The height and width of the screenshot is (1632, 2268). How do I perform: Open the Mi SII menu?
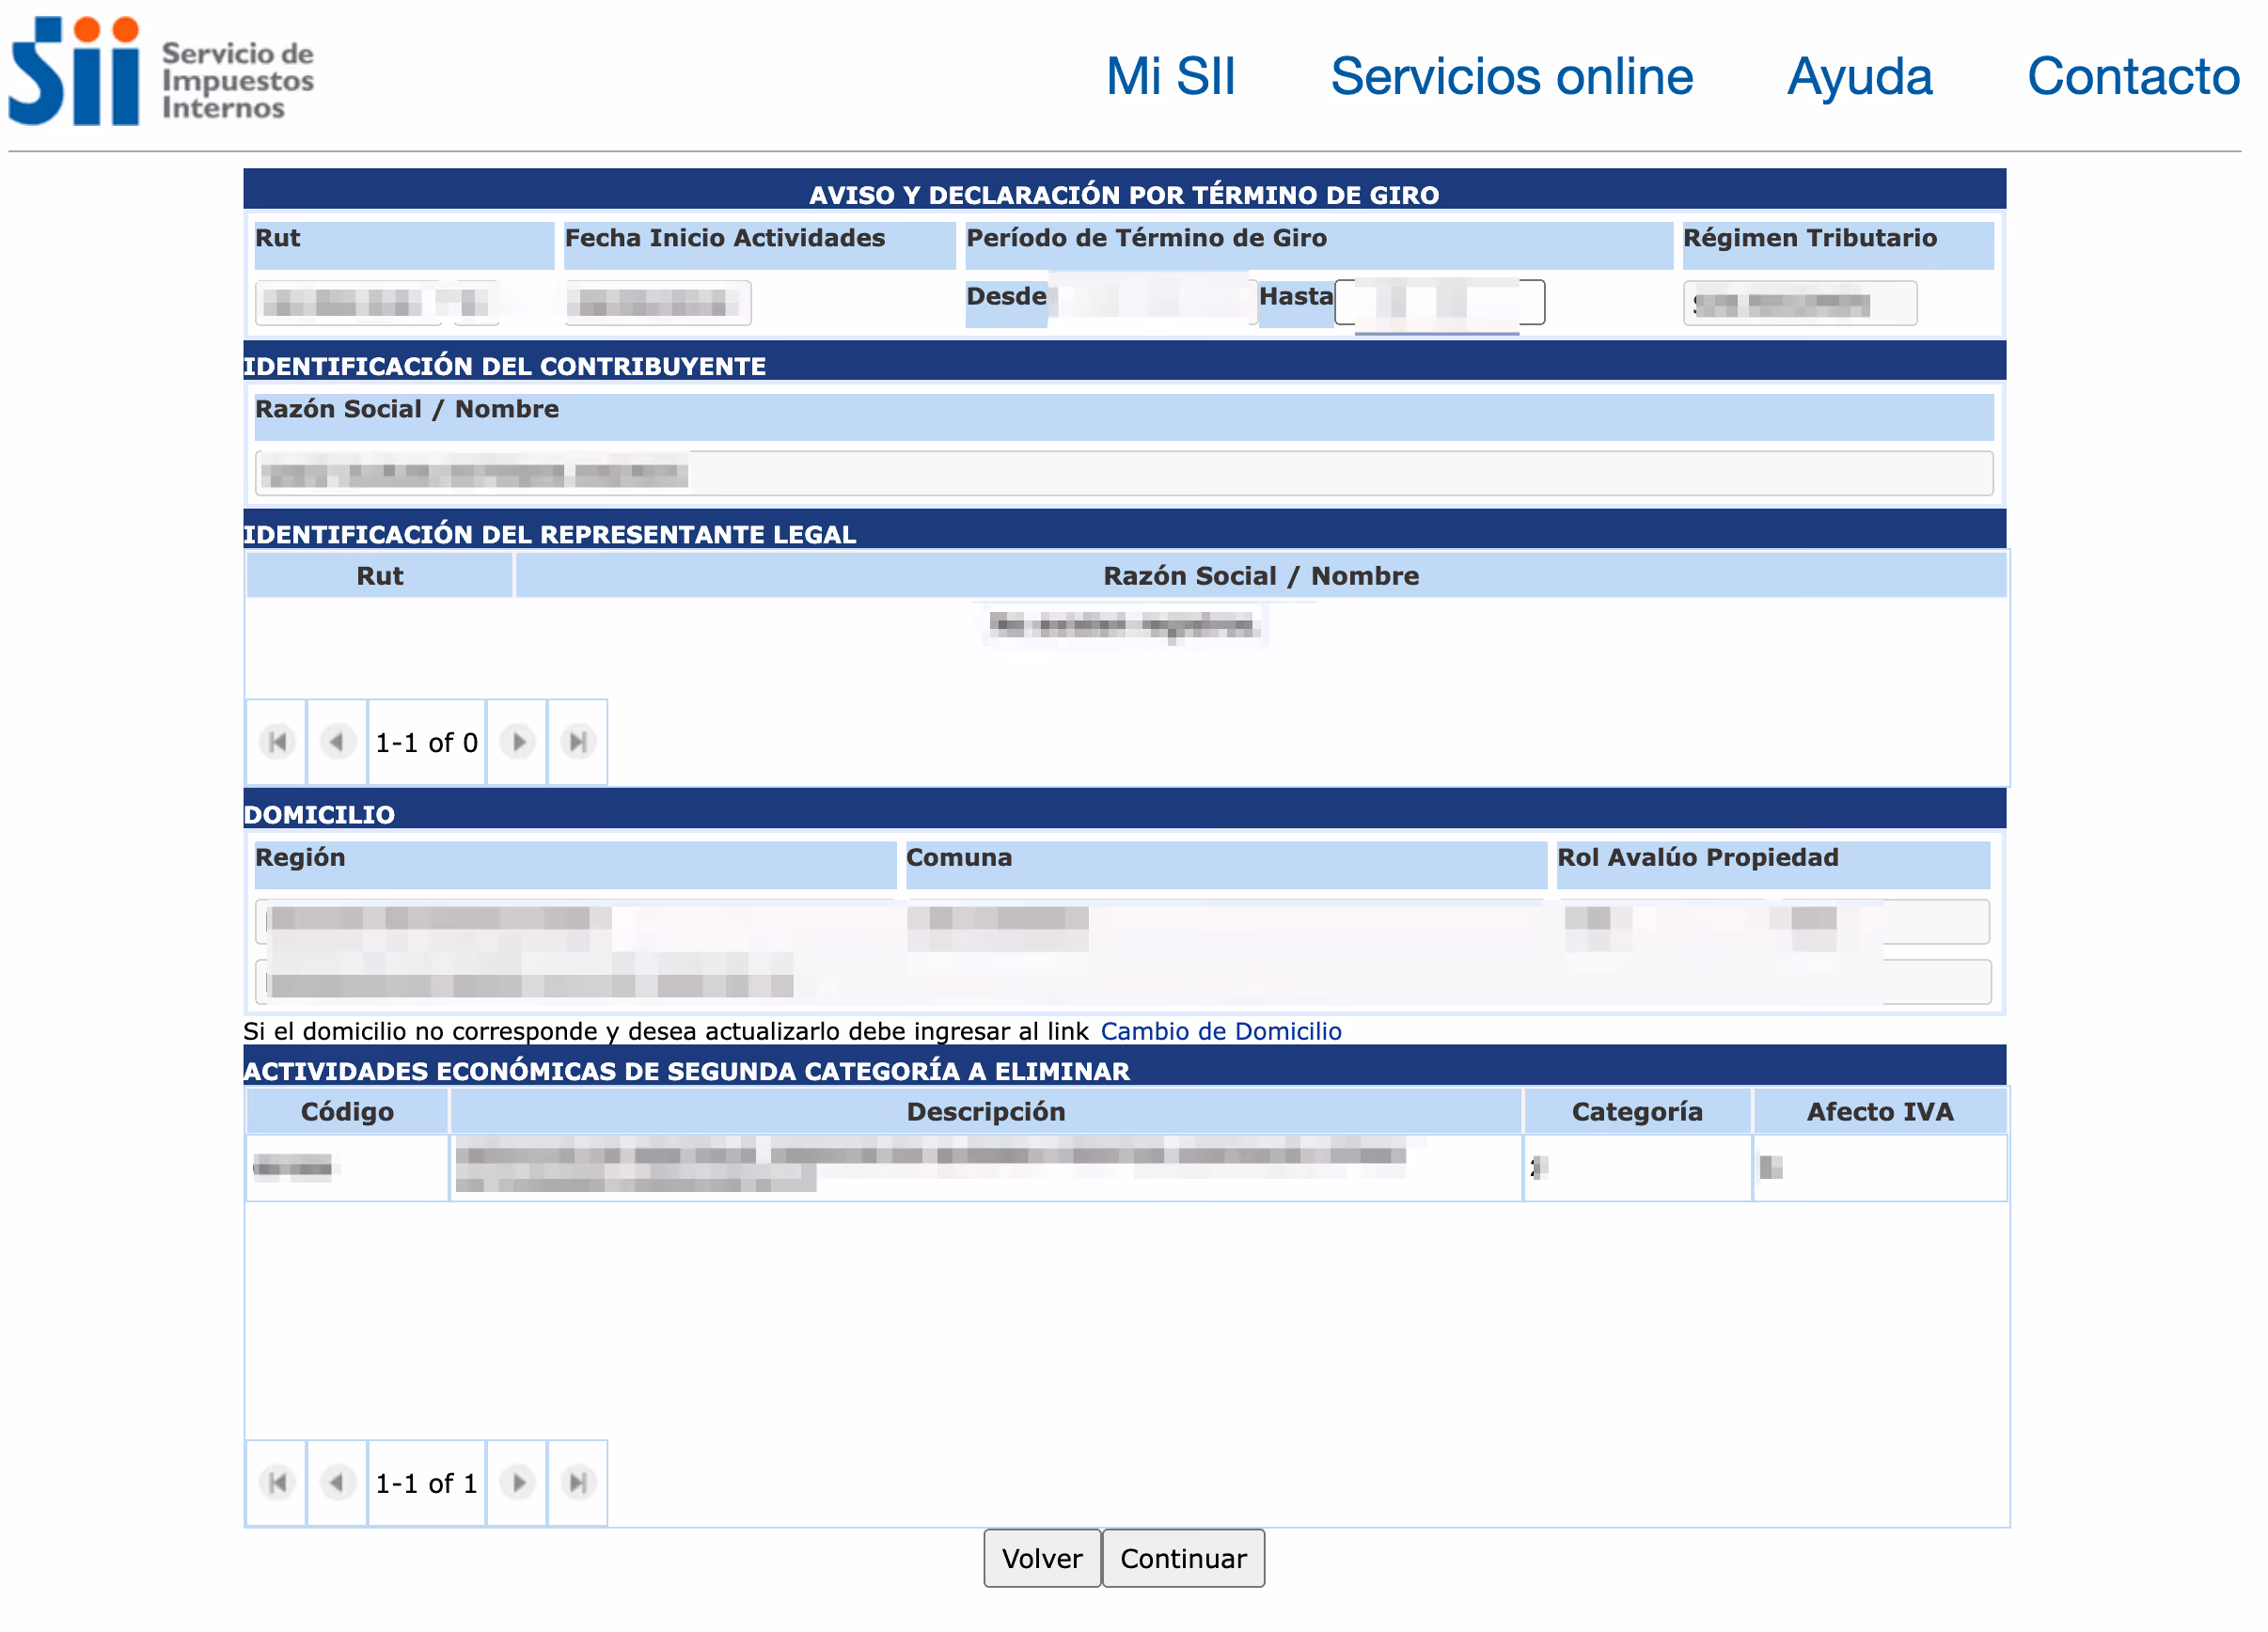coord(1170,77)
